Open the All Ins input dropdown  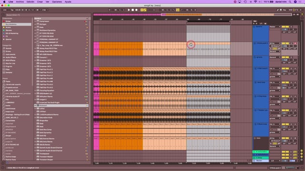tap(274, 43)
